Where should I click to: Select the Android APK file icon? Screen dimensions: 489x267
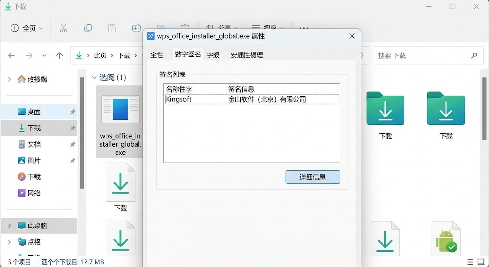446,239
